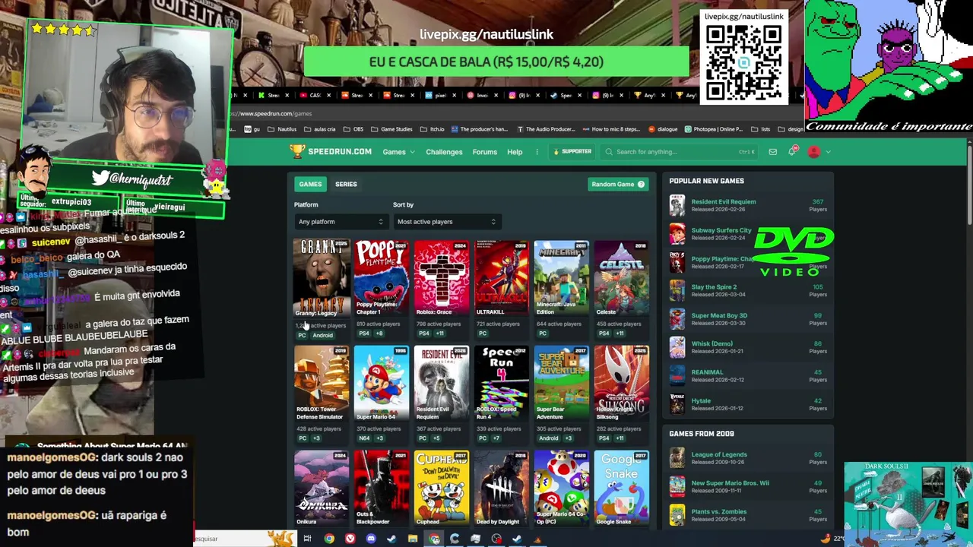
Task: Open the Granny: Legacy game cover
Action: (x=322, y=278)
